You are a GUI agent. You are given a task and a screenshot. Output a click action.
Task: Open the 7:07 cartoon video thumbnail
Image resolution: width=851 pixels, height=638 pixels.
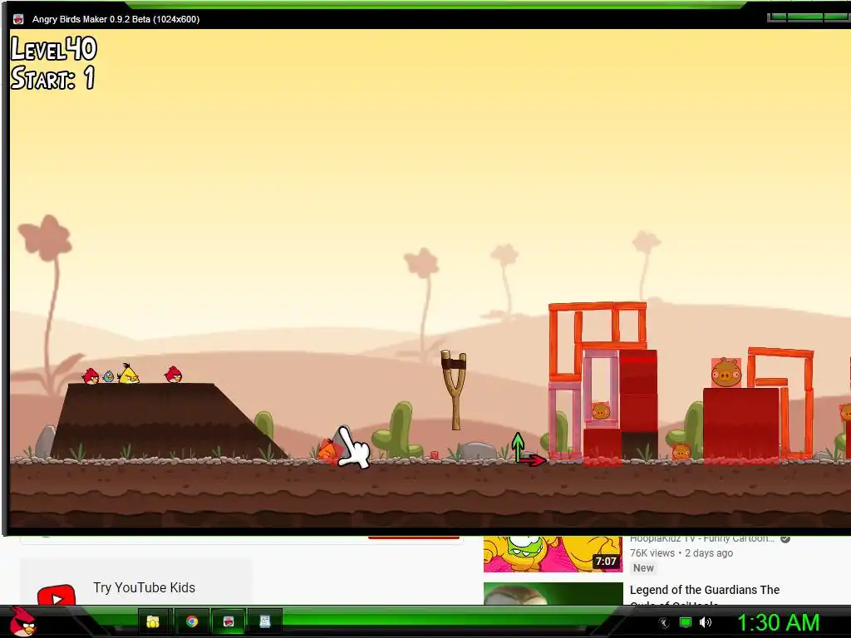(x=553, y=554)
